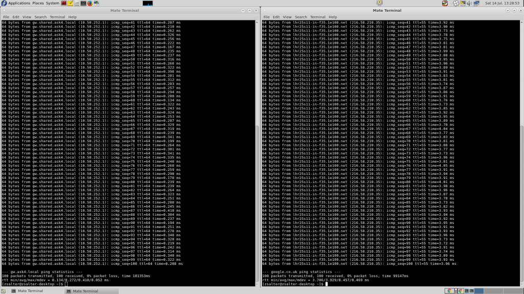Open Search menu in left terminal
This screenshot has width=524, height=294.
pos(40,17)
